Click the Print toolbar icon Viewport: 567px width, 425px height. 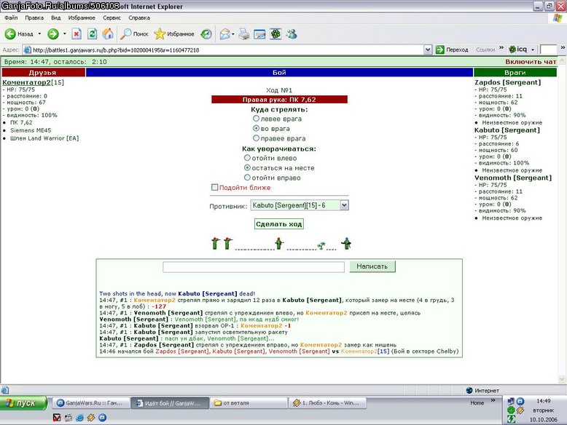[x=244, y=34]
